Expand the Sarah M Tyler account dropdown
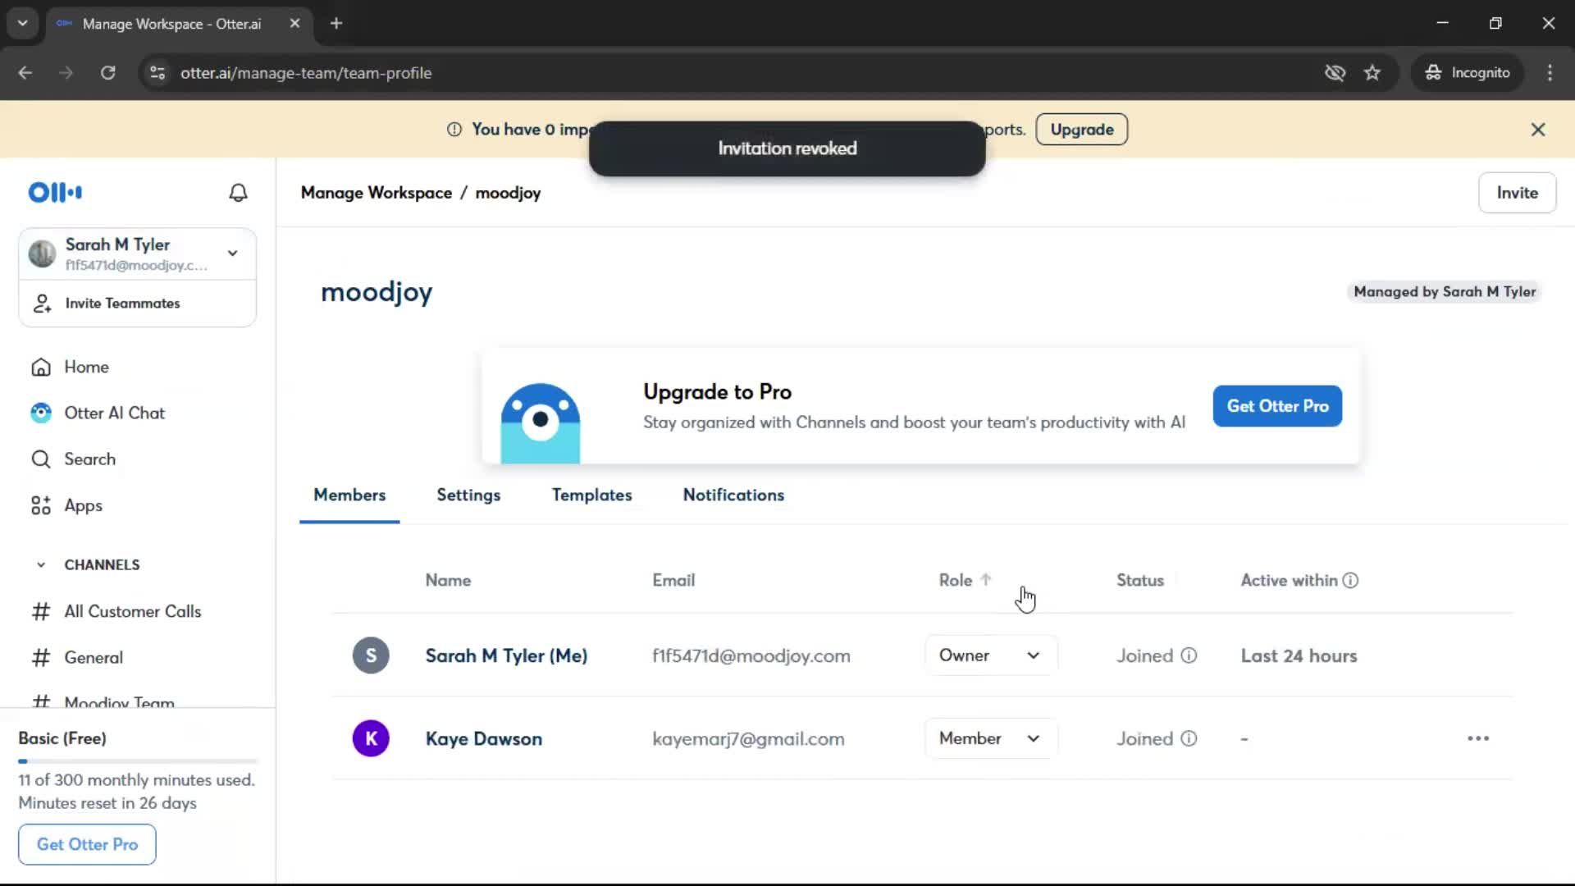The width and height of the screenshot is (1575, 886). 233,253
